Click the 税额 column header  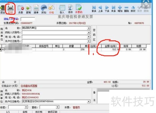point(139,46)
